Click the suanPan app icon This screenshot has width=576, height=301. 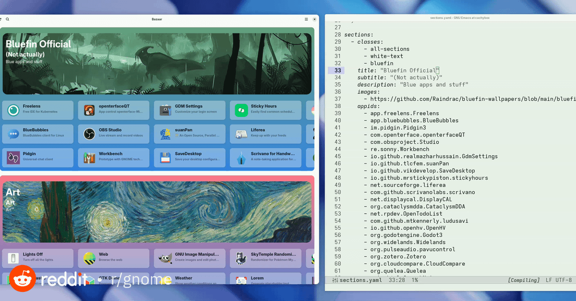click(x=166, y=134)
